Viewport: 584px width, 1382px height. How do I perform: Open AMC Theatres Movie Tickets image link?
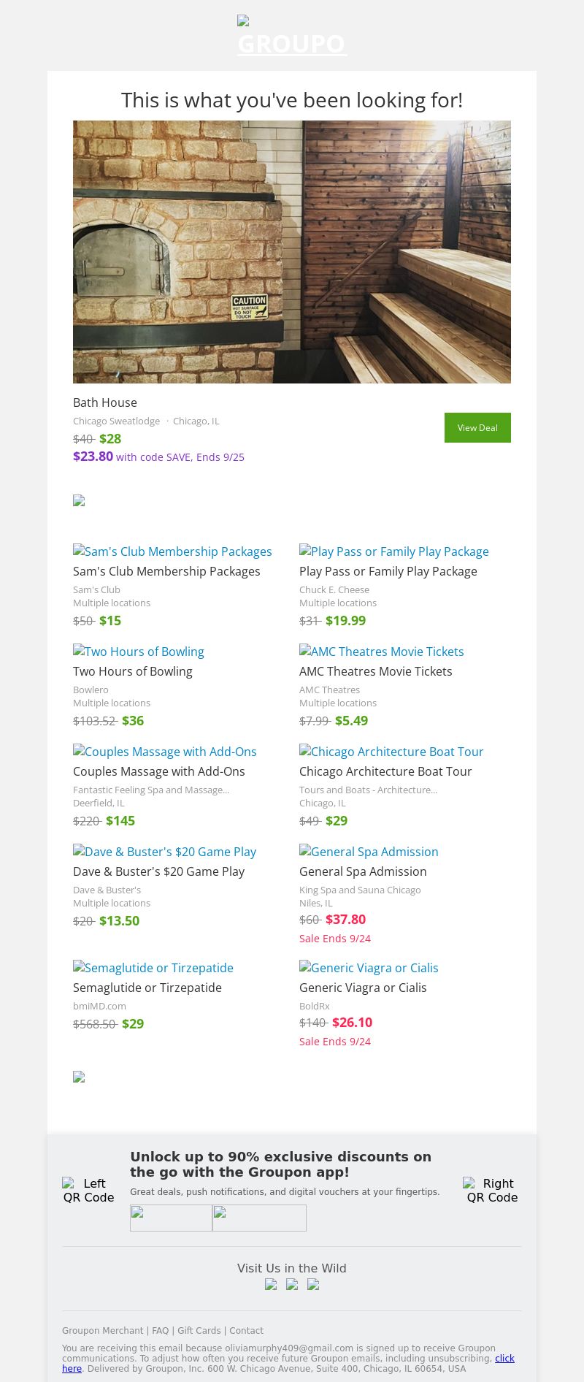382,652
